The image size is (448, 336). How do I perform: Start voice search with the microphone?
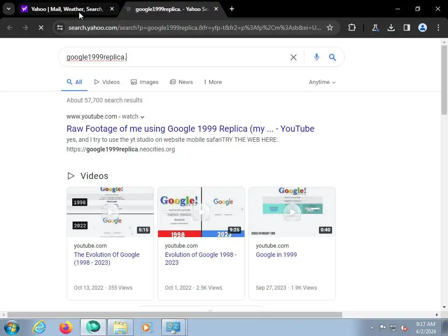click(317, 57)
